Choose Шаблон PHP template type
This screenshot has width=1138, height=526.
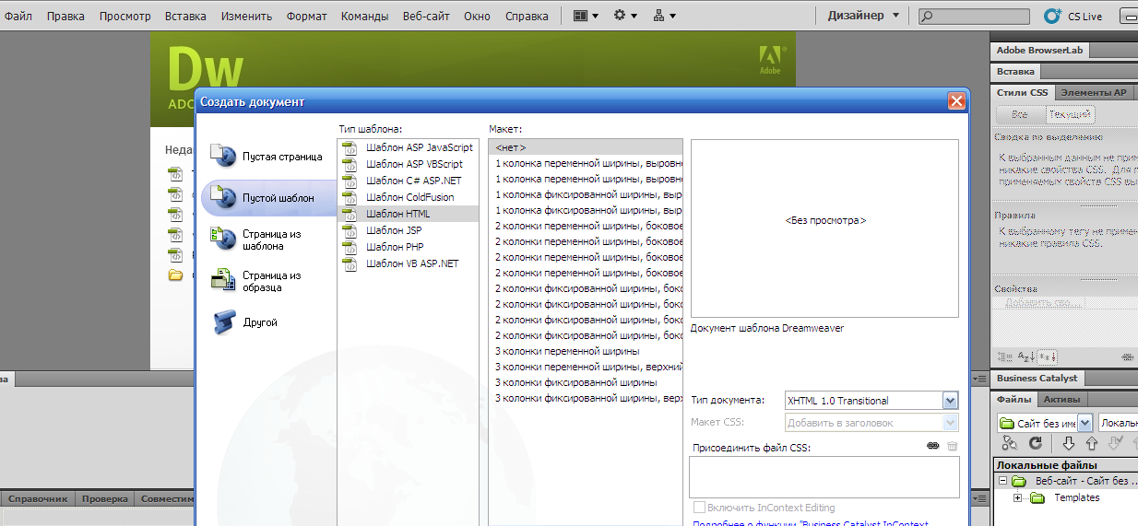pos(409,247)
